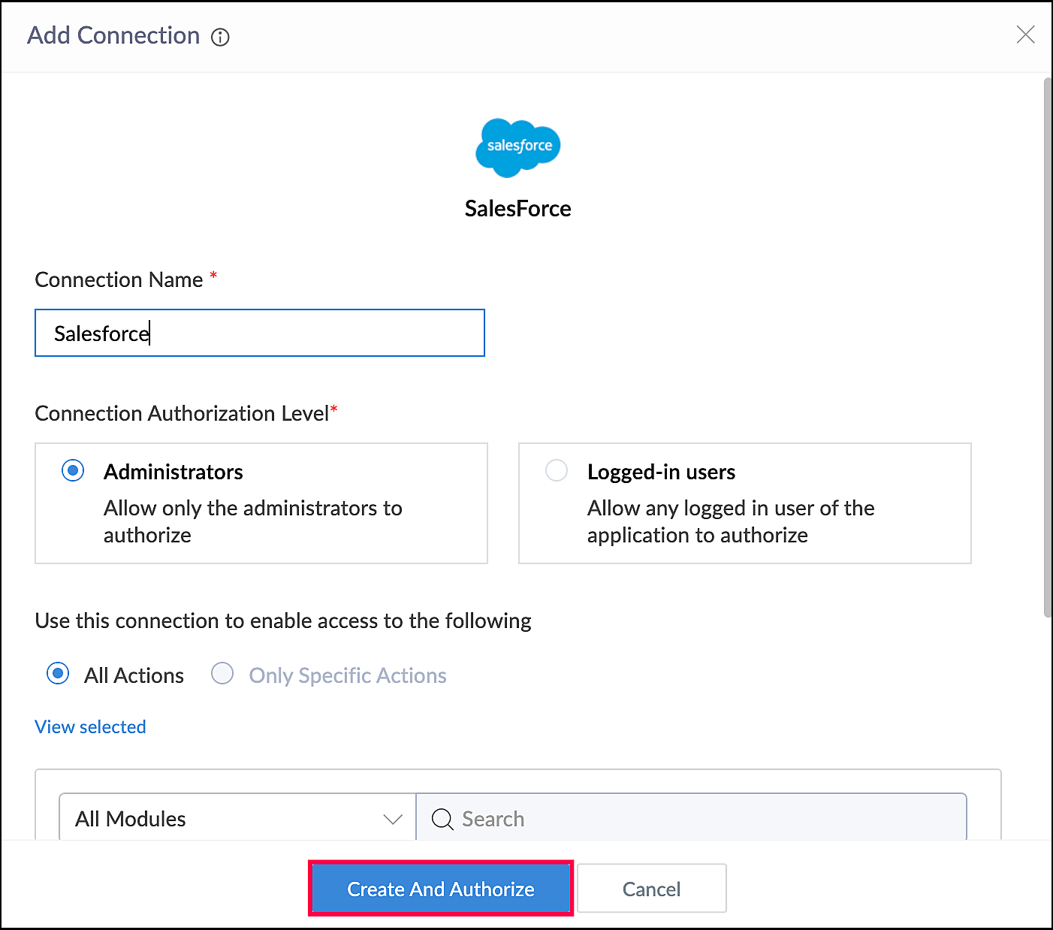Click the Add Connection dialog title
Viewport: 1053px width, 930px height.
tap(113, 35)
